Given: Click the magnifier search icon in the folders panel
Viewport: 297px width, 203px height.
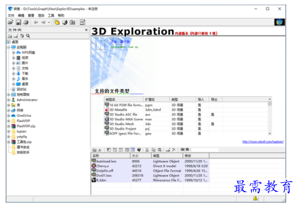Looking at the screenshot, I should [x=28, y=36].
